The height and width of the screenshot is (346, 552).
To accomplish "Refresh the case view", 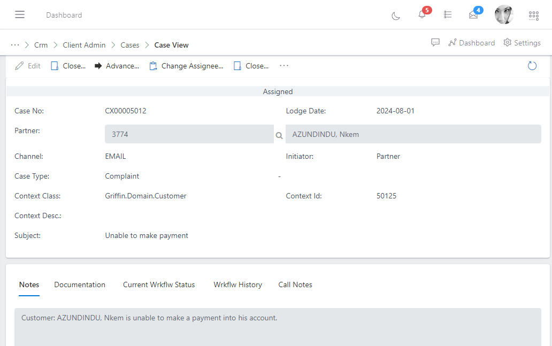I will (532, 66).
